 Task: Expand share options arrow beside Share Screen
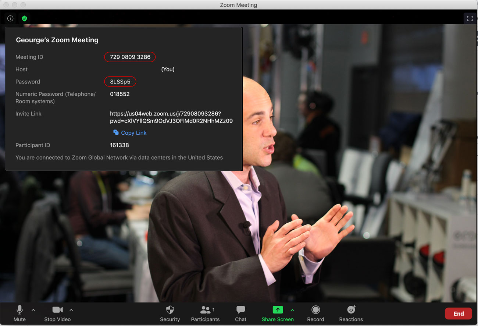293,310
